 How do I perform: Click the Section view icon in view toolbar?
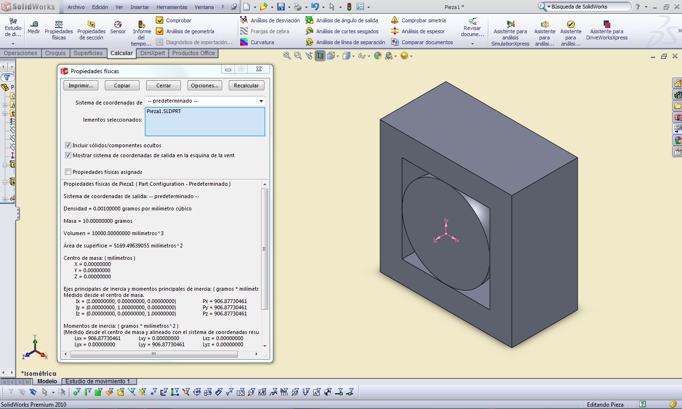point(320,56)
